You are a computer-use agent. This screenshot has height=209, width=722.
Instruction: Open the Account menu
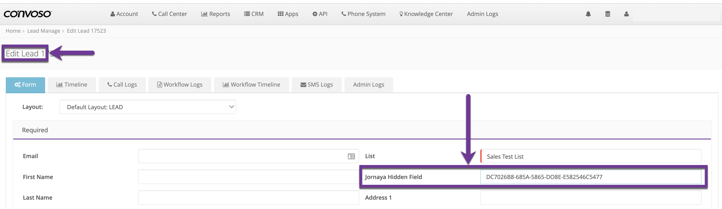tap(124, 14)
